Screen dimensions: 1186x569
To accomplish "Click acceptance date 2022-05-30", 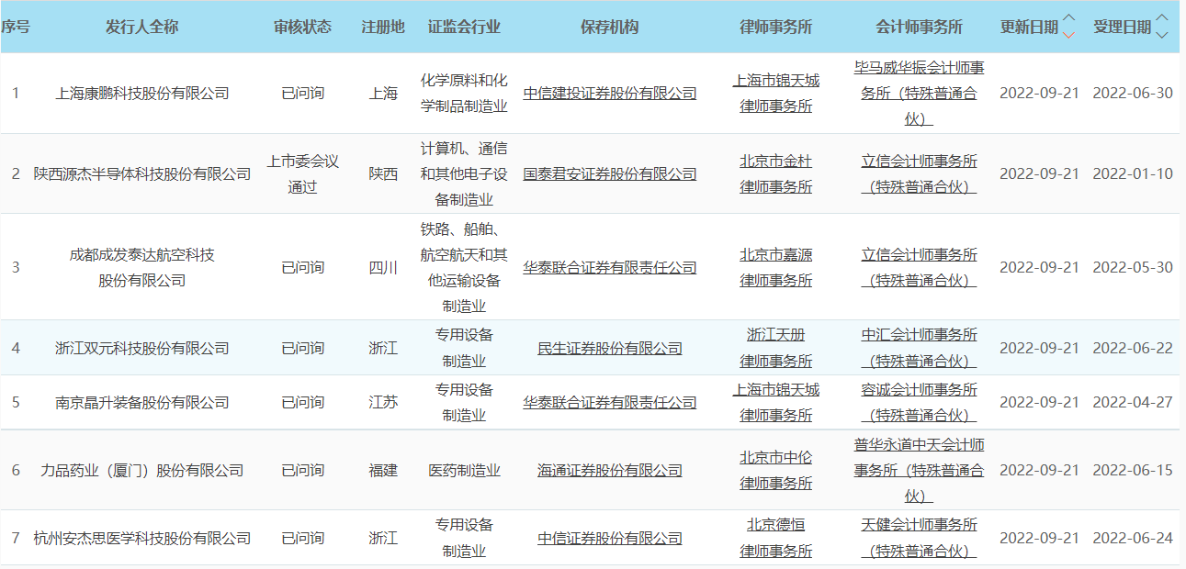I will coord(1133,267).
